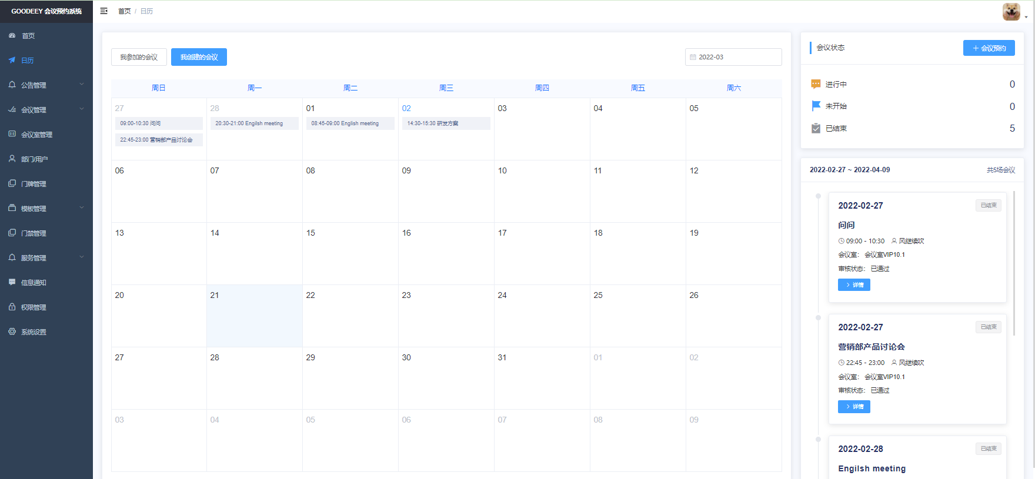1035x479 pixels.
Task: Click the home breadcrumb link
Action: 124,11
